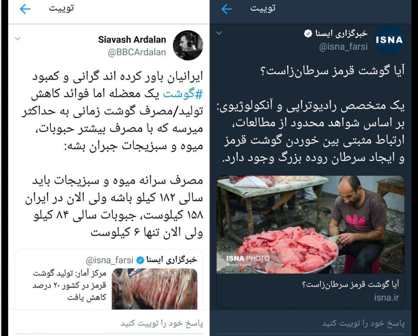Tap the توییت header title in the dark pane
This screenshot has height=336, width=418.
[263, 8]
